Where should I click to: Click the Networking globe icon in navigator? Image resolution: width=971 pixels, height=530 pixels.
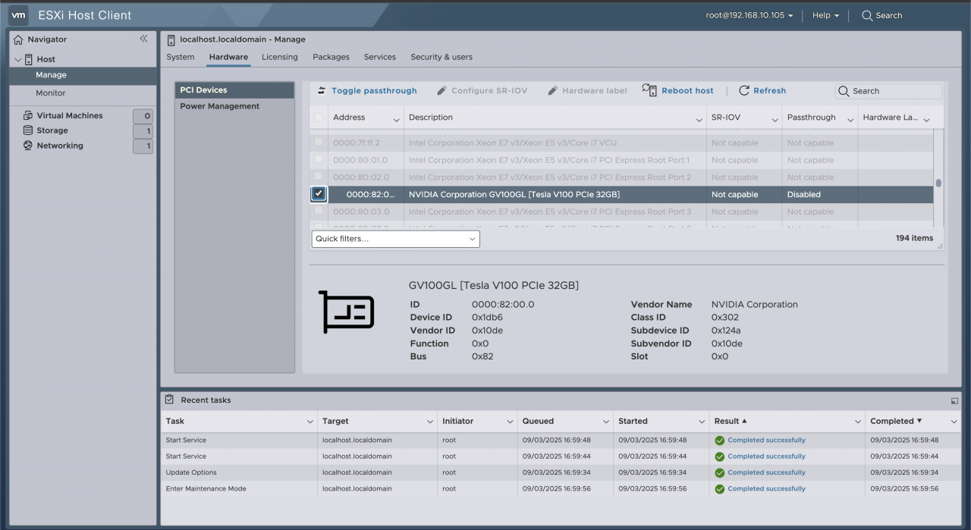pos(28,146)
